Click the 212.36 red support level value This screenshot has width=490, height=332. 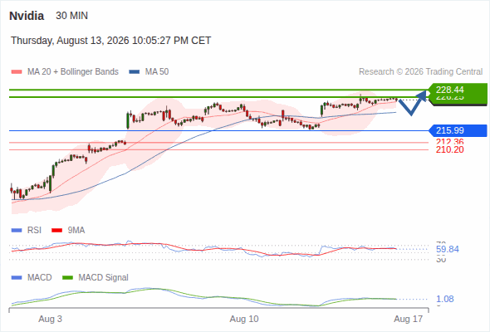click(449, 141)
